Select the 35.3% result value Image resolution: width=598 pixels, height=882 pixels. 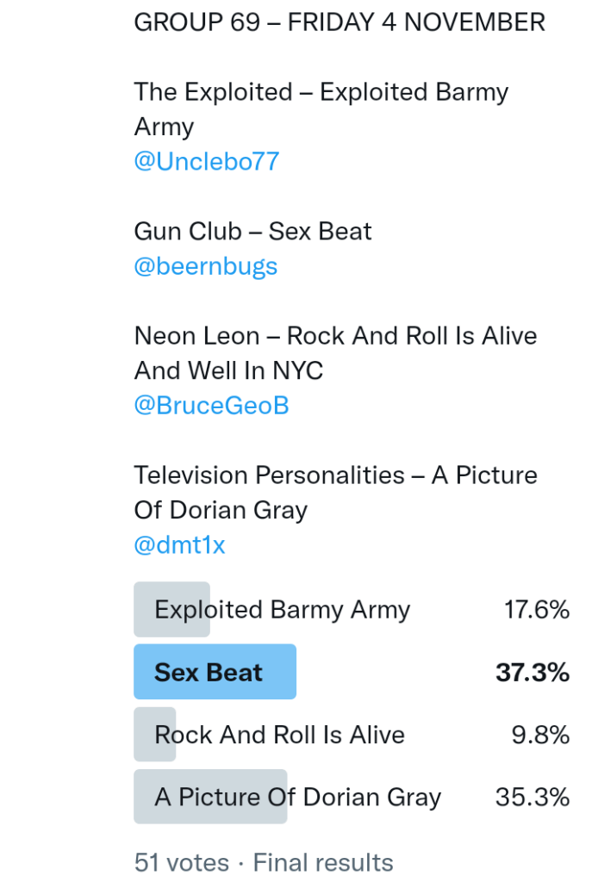[x=532, y=797]
